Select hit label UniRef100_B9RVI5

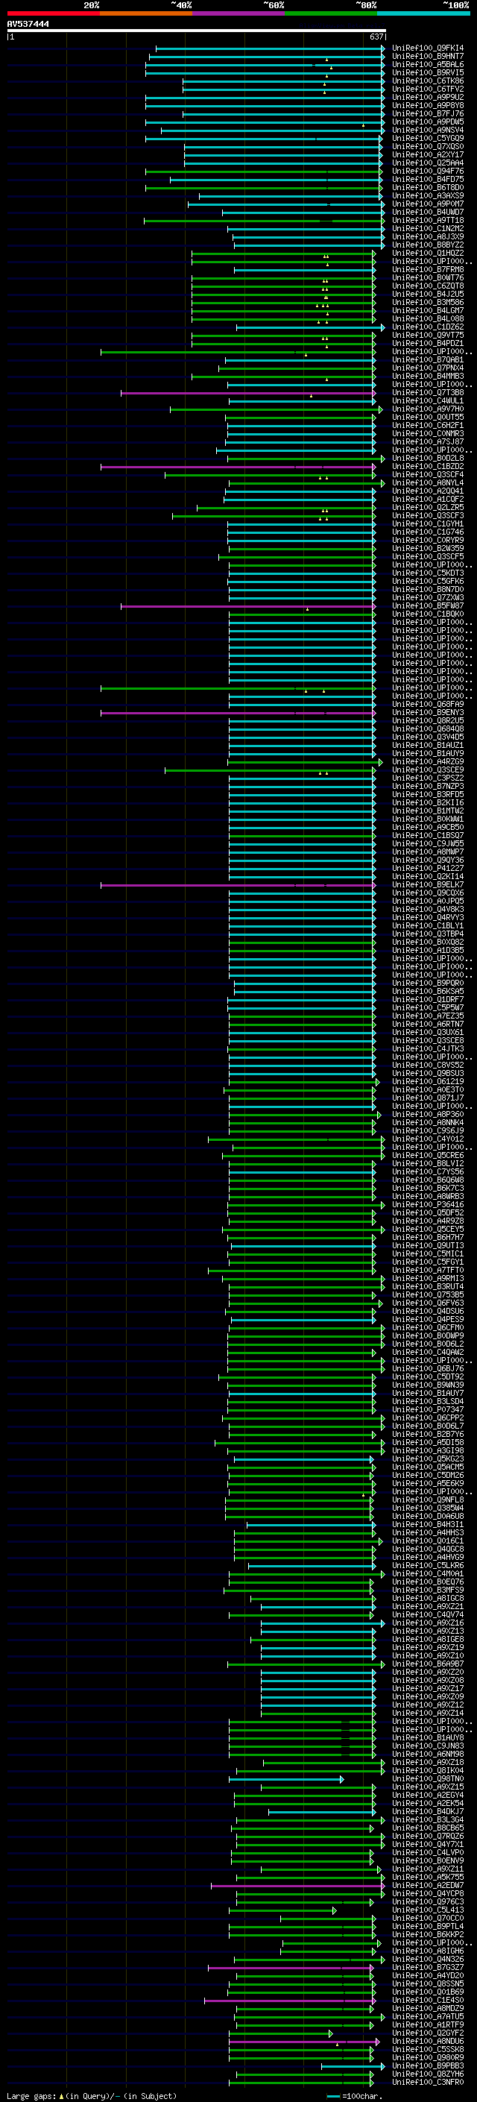click(x=428, y=72)
